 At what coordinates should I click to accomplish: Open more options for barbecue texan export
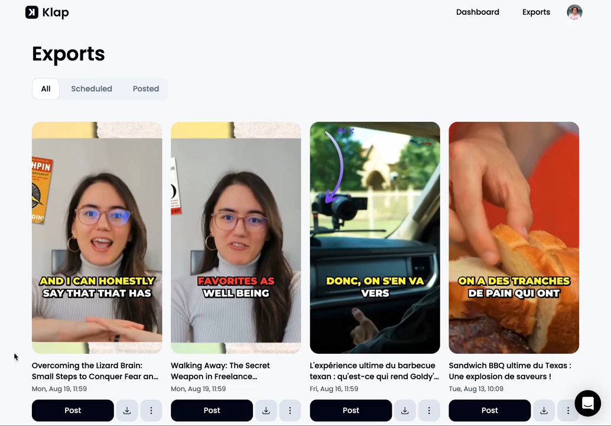[x=429, y=411]
